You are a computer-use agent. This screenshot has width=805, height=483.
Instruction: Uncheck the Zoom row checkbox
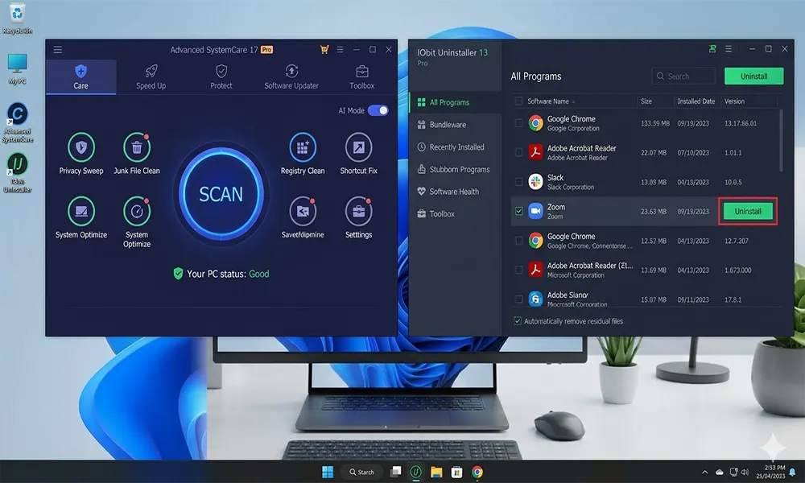(518, 211)
